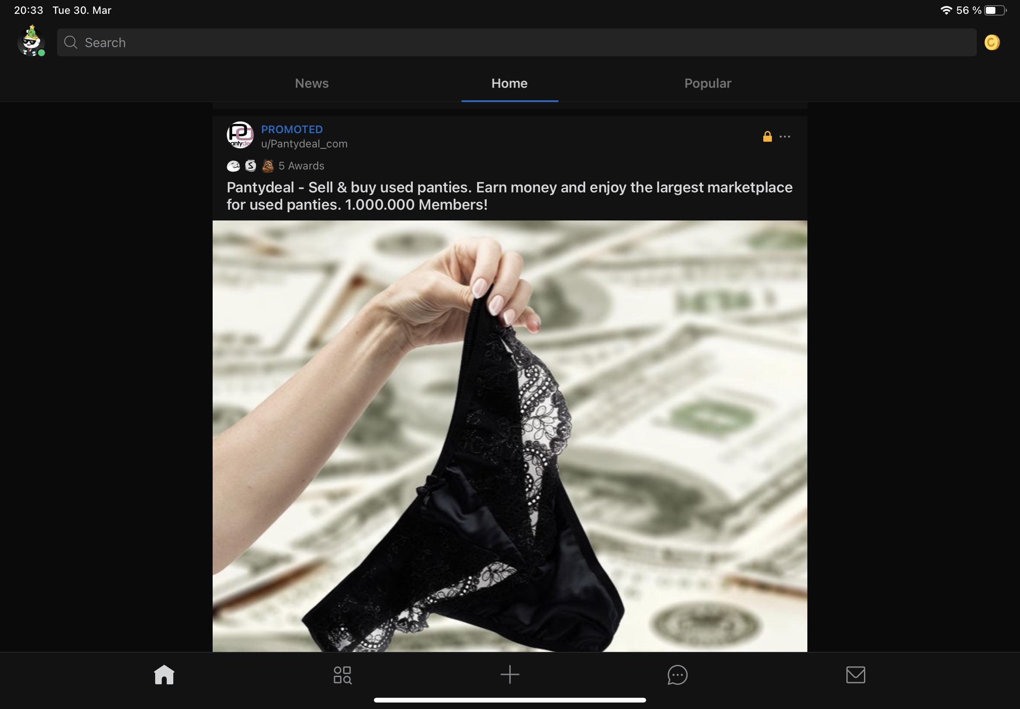Open the promoted post image

point(509,435)
